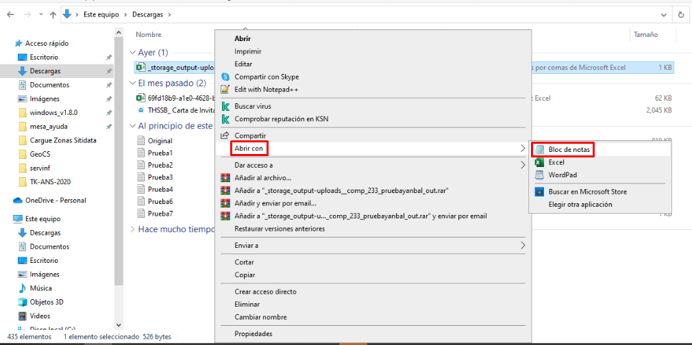Viewport: 692px width, 345px height.
Task: Click the refresh button in address bar
Action: click(x=681, y=14)
